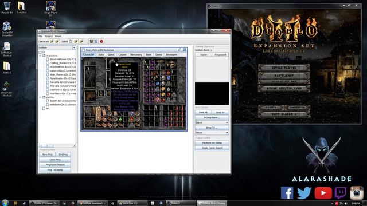Click the Pick All button
This screenshot has height=206, width=367.
[x=203, y=112]
